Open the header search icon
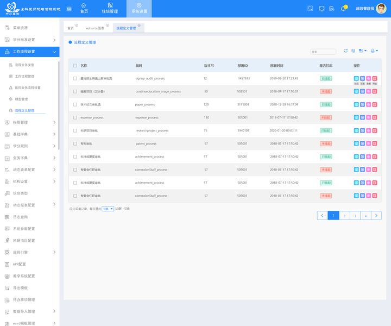The height and width of the screenshot is (326, 391). pyautogui.click(x=310, y=9)
